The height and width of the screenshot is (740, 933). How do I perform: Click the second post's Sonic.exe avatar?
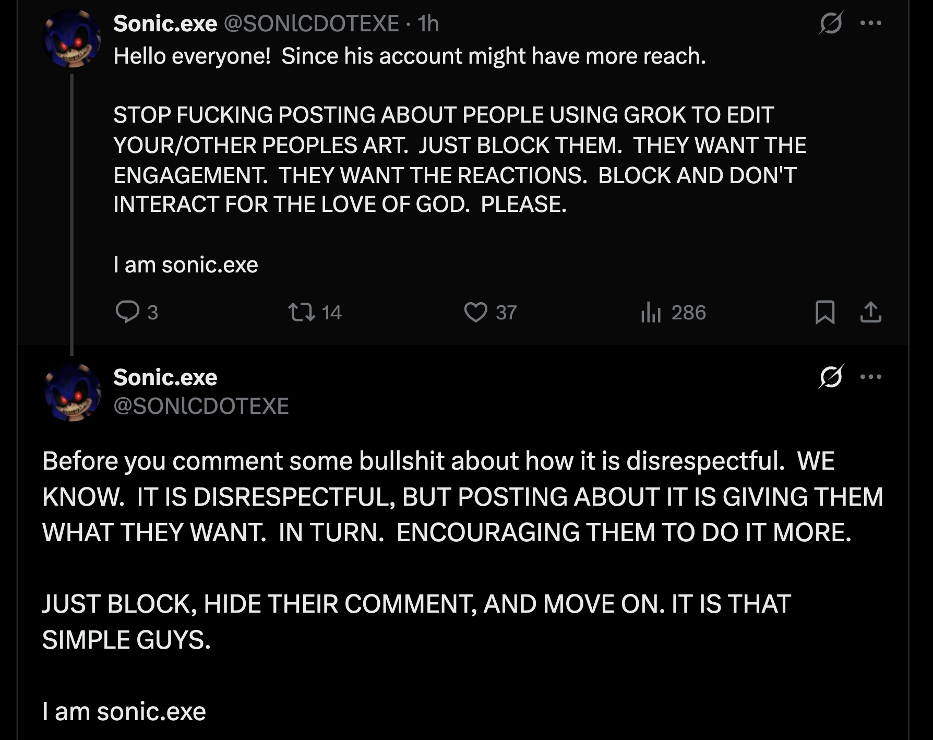pos(72,392)
